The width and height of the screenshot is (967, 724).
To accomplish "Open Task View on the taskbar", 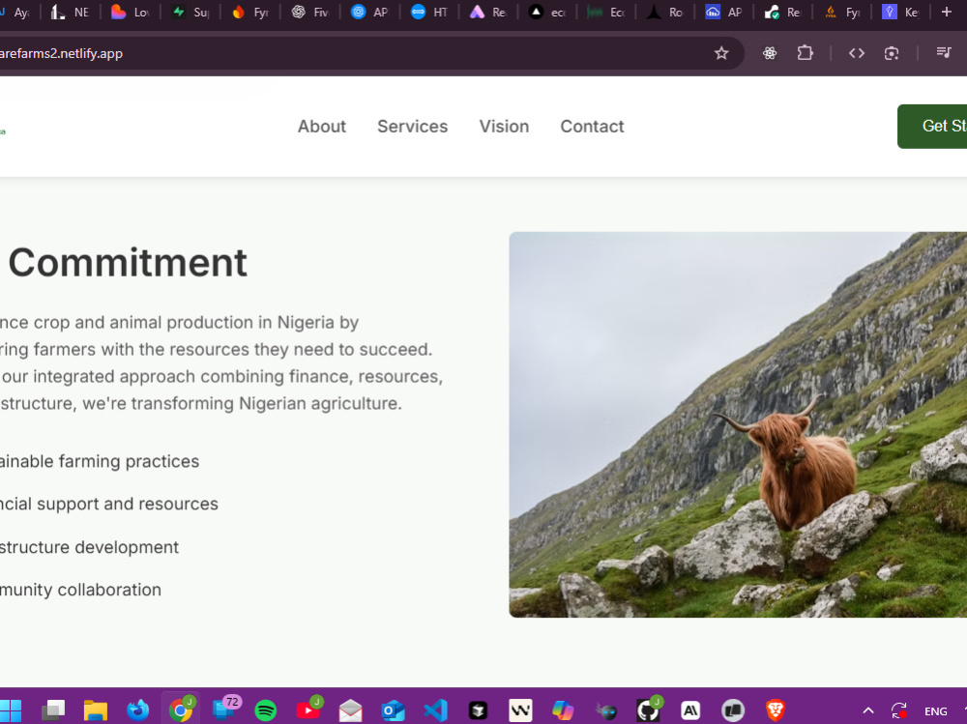I will (53, 710).
